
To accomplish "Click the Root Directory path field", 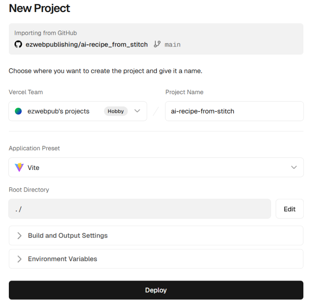I will (x=140, y=209).
